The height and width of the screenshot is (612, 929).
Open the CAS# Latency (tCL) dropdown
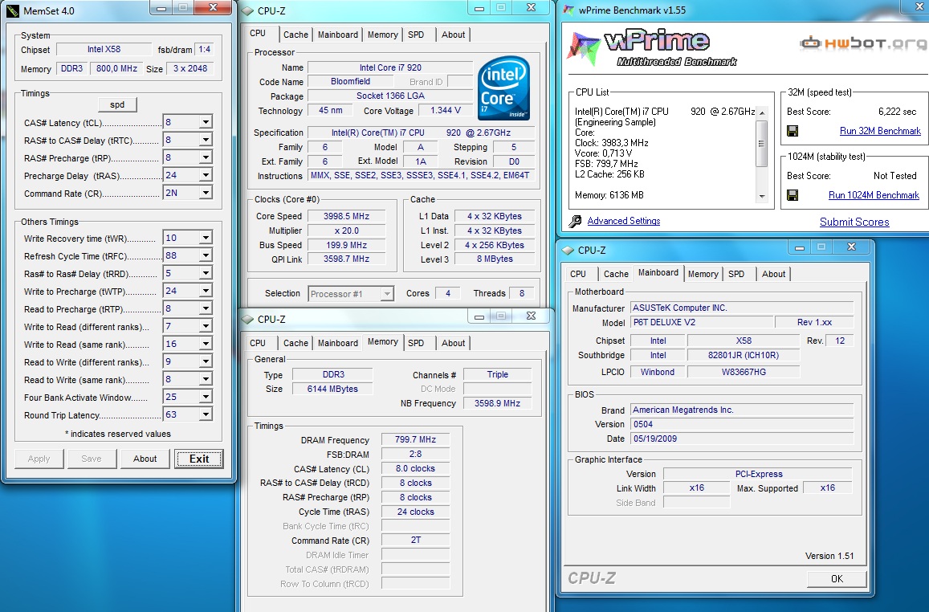pyautogui.click(x=205, y=123)
